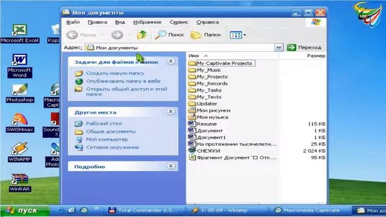Switch to Total Commander taskbar button

[145, 210]
